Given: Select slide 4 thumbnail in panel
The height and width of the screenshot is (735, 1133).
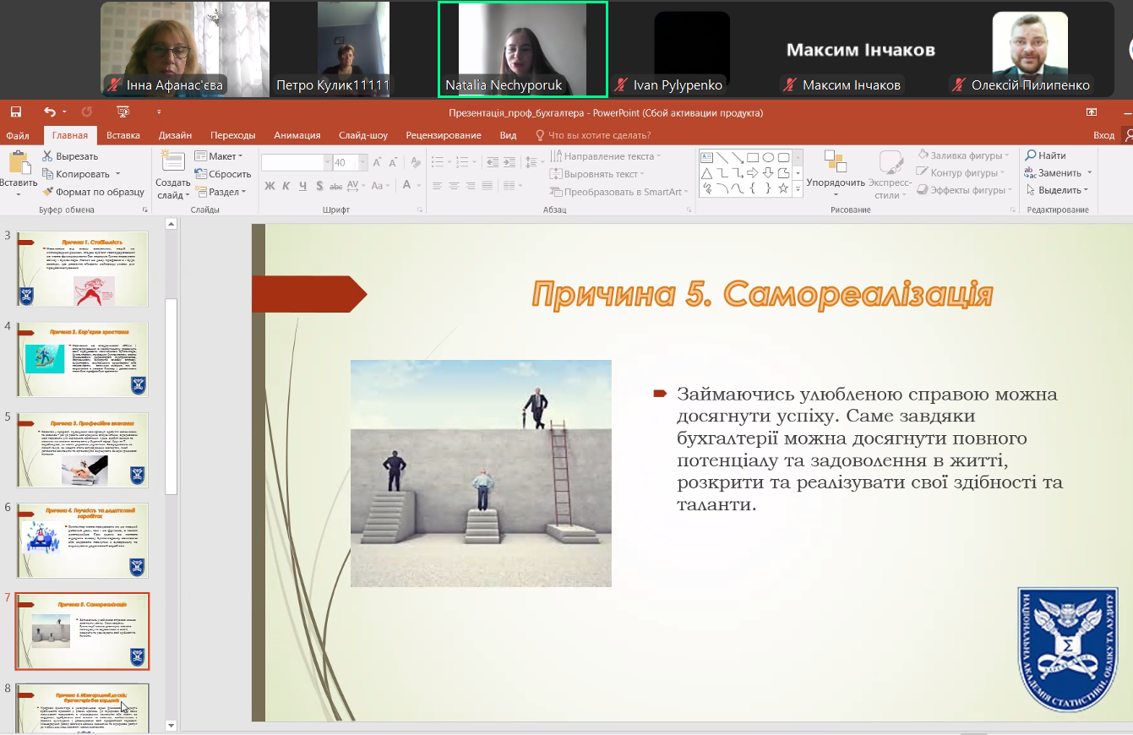Looking at the screenshot, I should point(83,359).
